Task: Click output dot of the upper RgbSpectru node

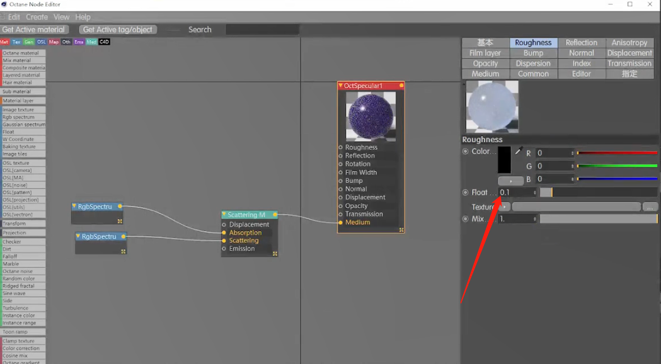Action: pyautogui.click(x=120, y=207)
